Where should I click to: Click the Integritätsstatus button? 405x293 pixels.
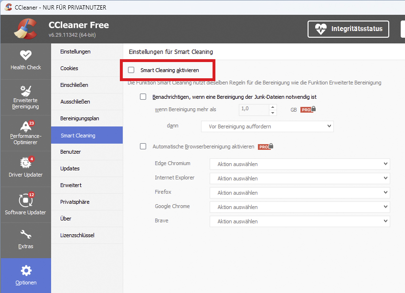point(348,29)
